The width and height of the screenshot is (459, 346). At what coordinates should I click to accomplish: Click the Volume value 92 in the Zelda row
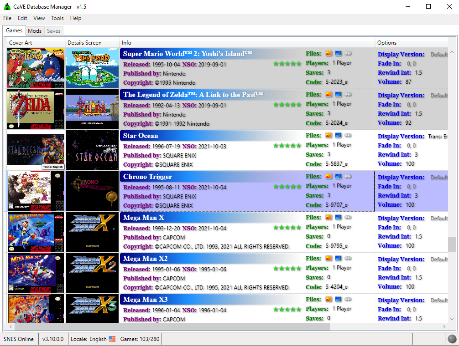tap(408, 122)
